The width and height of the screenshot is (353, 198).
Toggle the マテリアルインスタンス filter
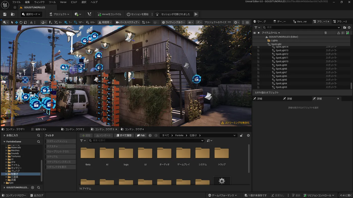(x=60, y=162)
